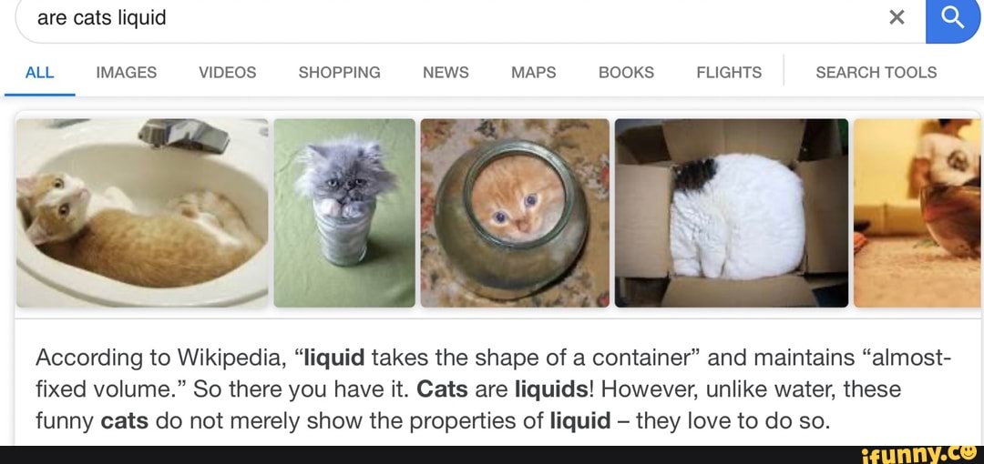Switch to the IMAGES tab

click(126, 73)
